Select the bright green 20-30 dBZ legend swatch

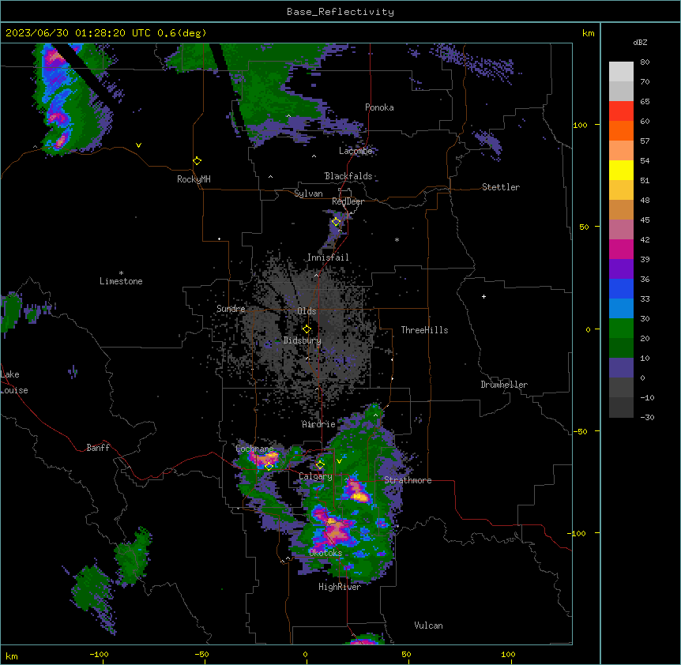[x=621, y=329]
